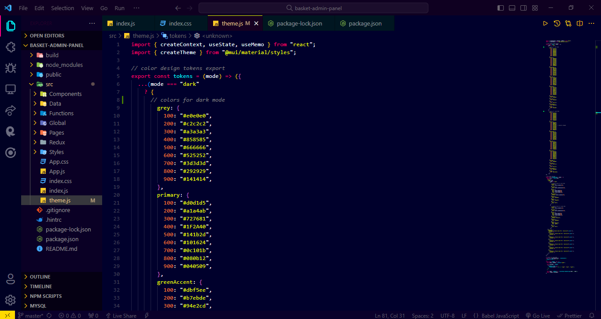Open errors and warnings problems indicator
Viewport: 601px width, 319px height.
70,315
